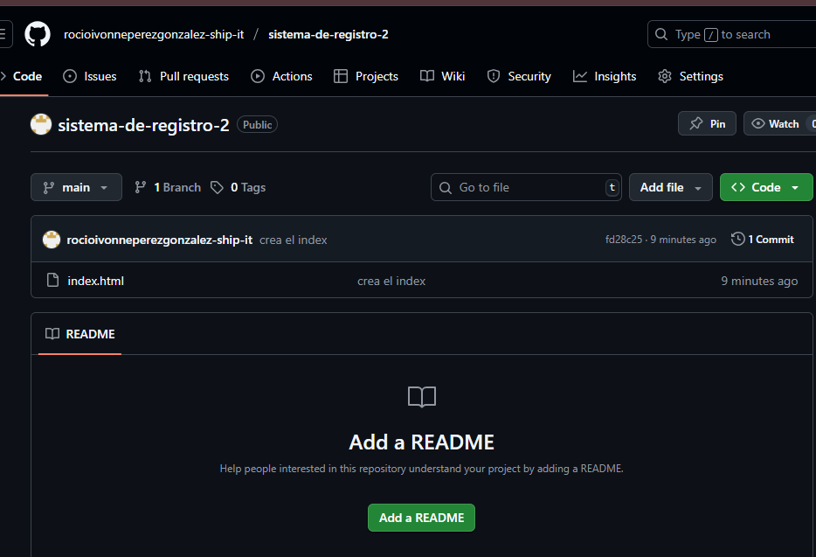The image size is (816, 557).
Task: View the Insights tab
Action: pyautogui.click(x=605, y=76)
